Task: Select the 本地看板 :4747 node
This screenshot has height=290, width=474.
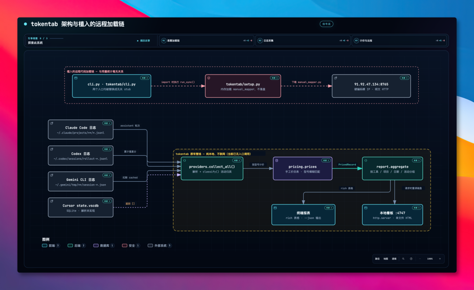Action: 392,215
